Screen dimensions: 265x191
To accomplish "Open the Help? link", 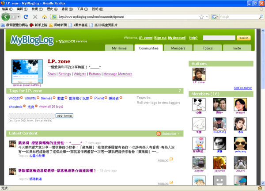I will 193,38.
